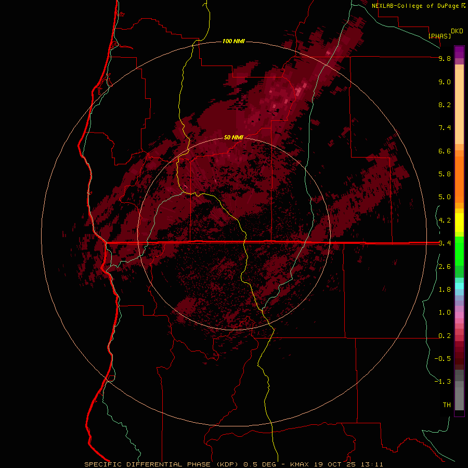Click the 3.4 legend value
468x468 pixels.
[x=445, y=243]
